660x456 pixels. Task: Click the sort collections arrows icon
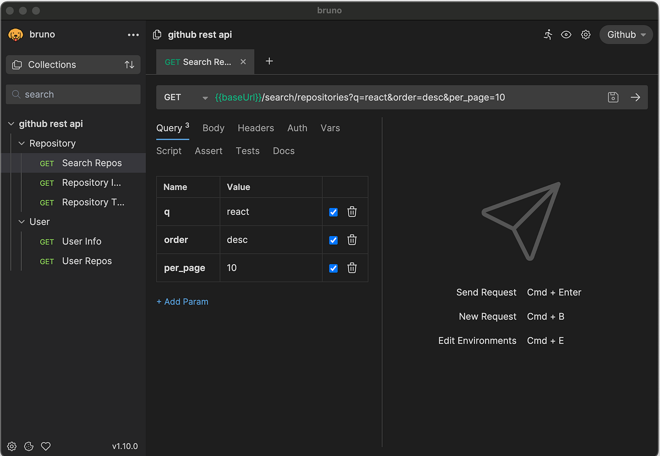click(x=129, y=65)
